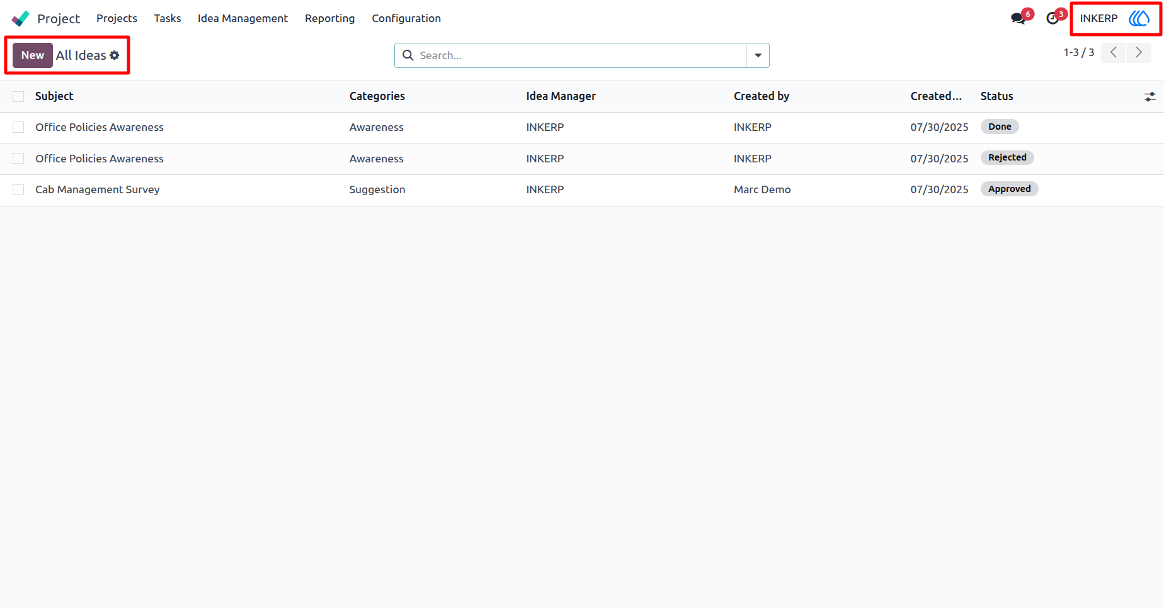Sort by the Created by column header
Image resolution: width=1164 pixels, height=608 pixels.
coord(762,96)
